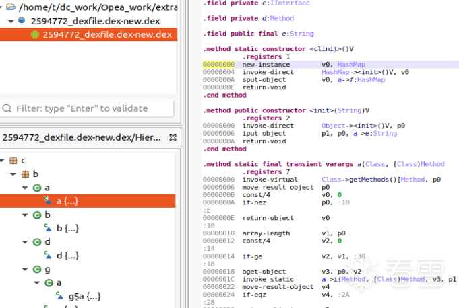The image size is (459, 308).
Task: Close the Hierarchy tab with X
Action: tap(173, 137)
